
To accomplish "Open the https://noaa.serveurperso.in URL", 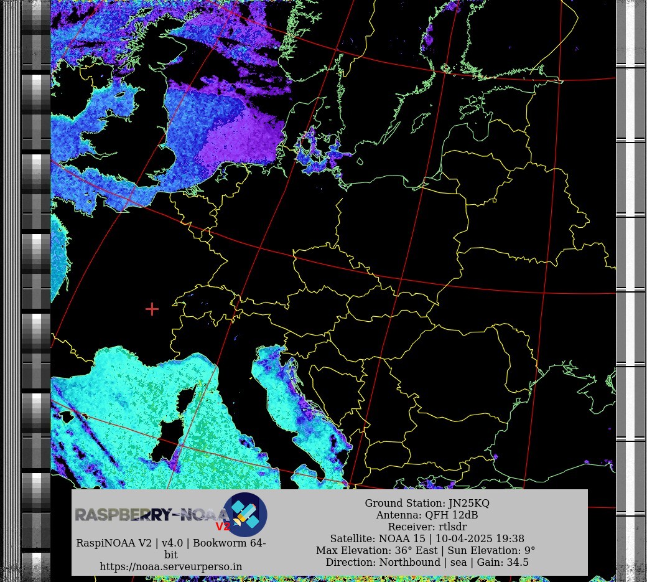I will (171, 566).
